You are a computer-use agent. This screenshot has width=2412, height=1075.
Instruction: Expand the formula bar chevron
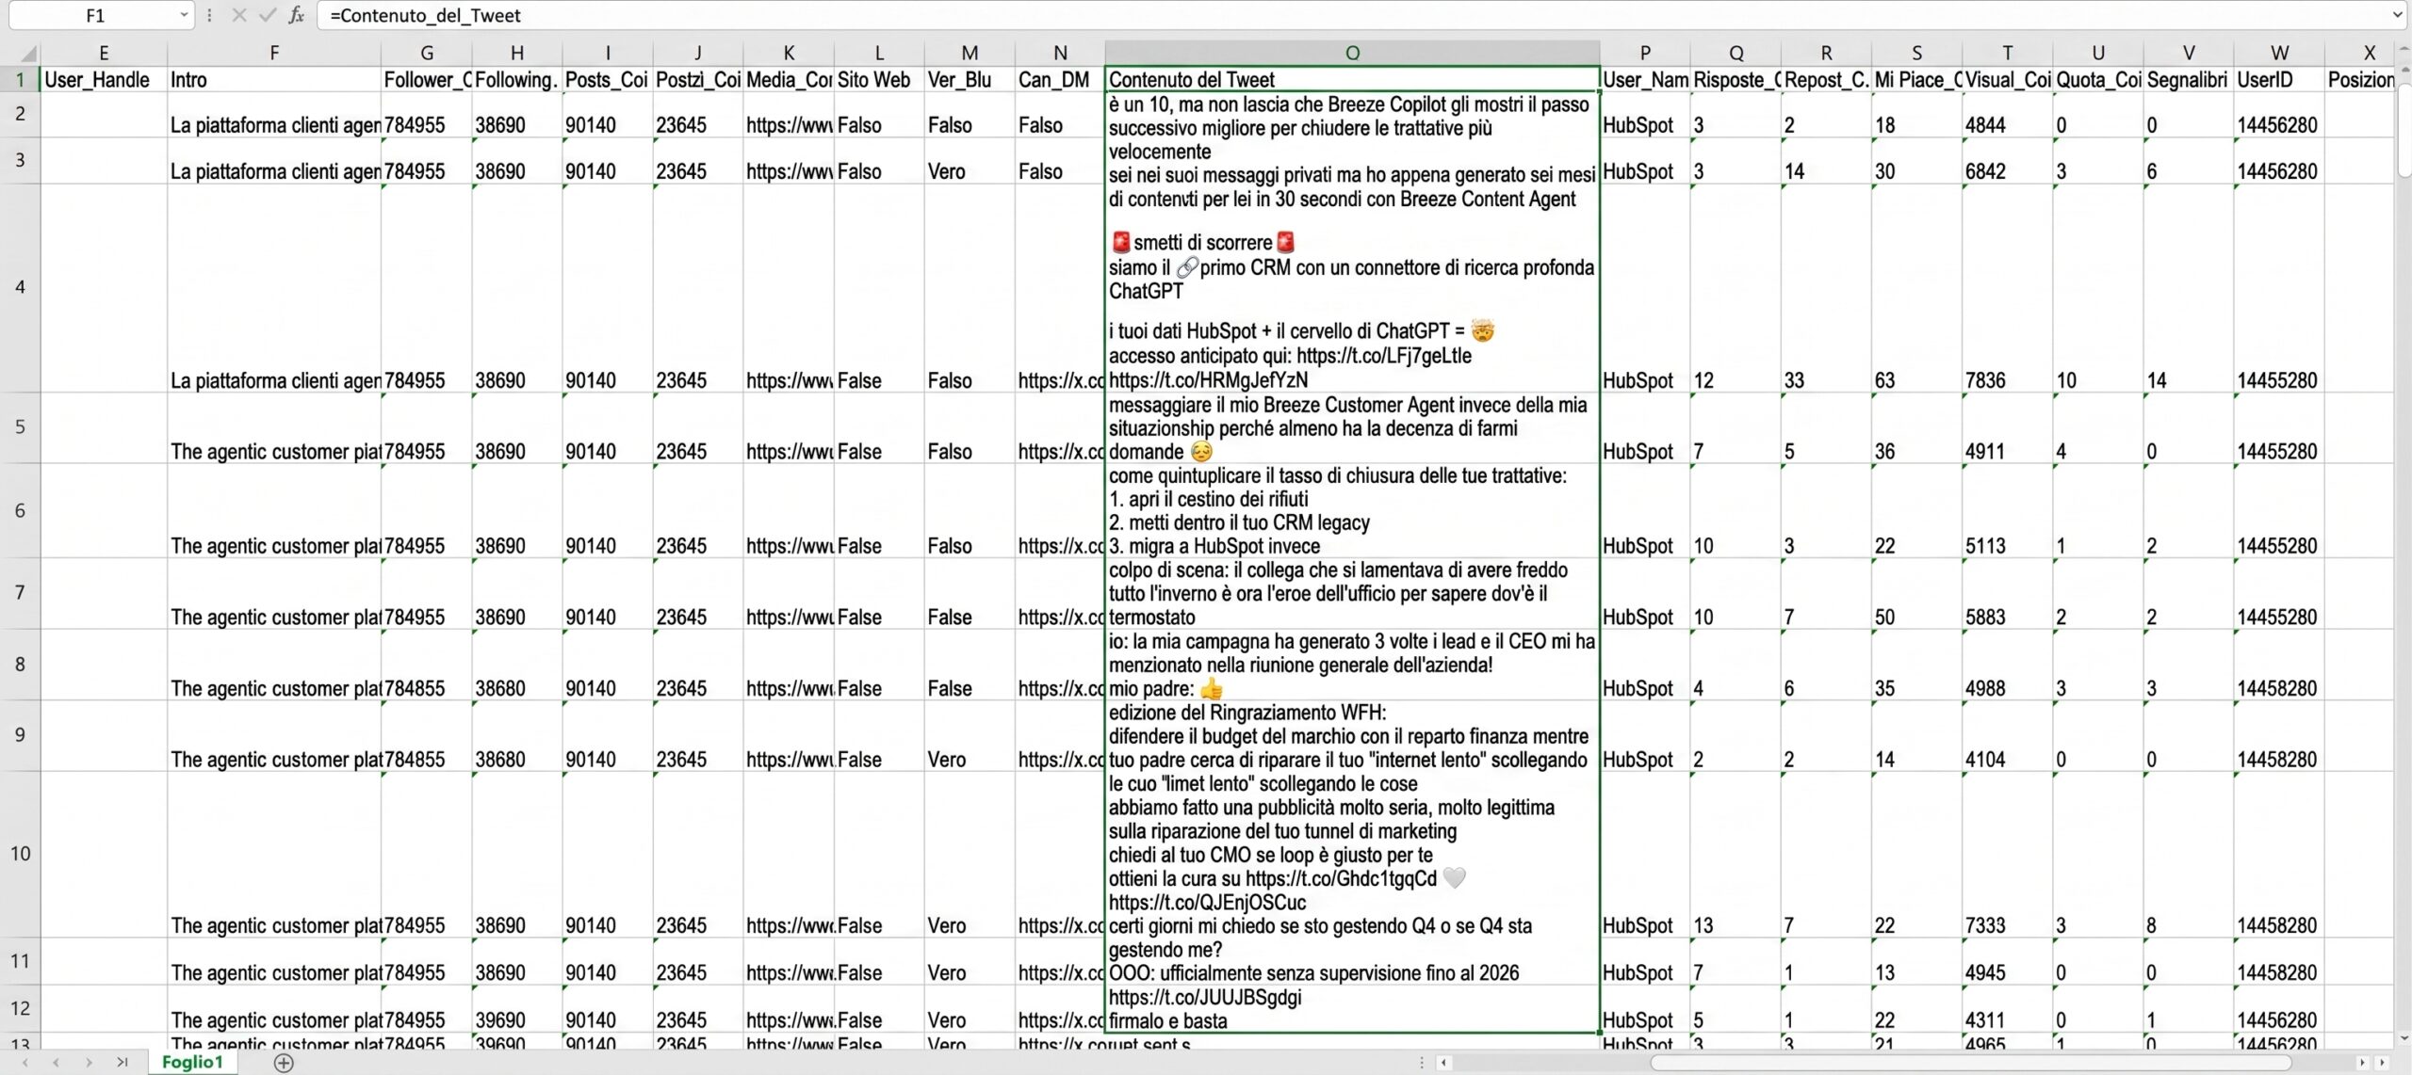2398,15
